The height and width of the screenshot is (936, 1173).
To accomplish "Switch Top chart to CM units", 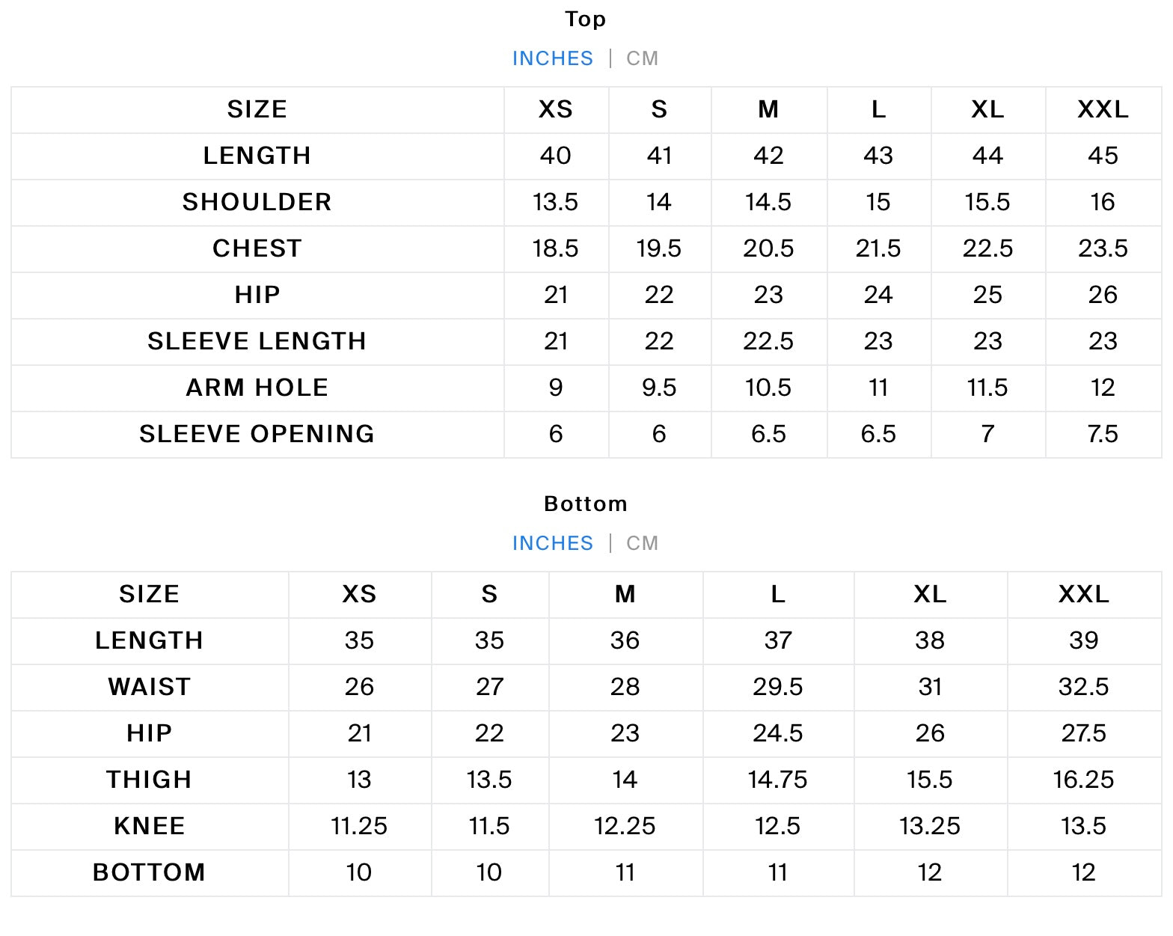I will pos(642,58).
